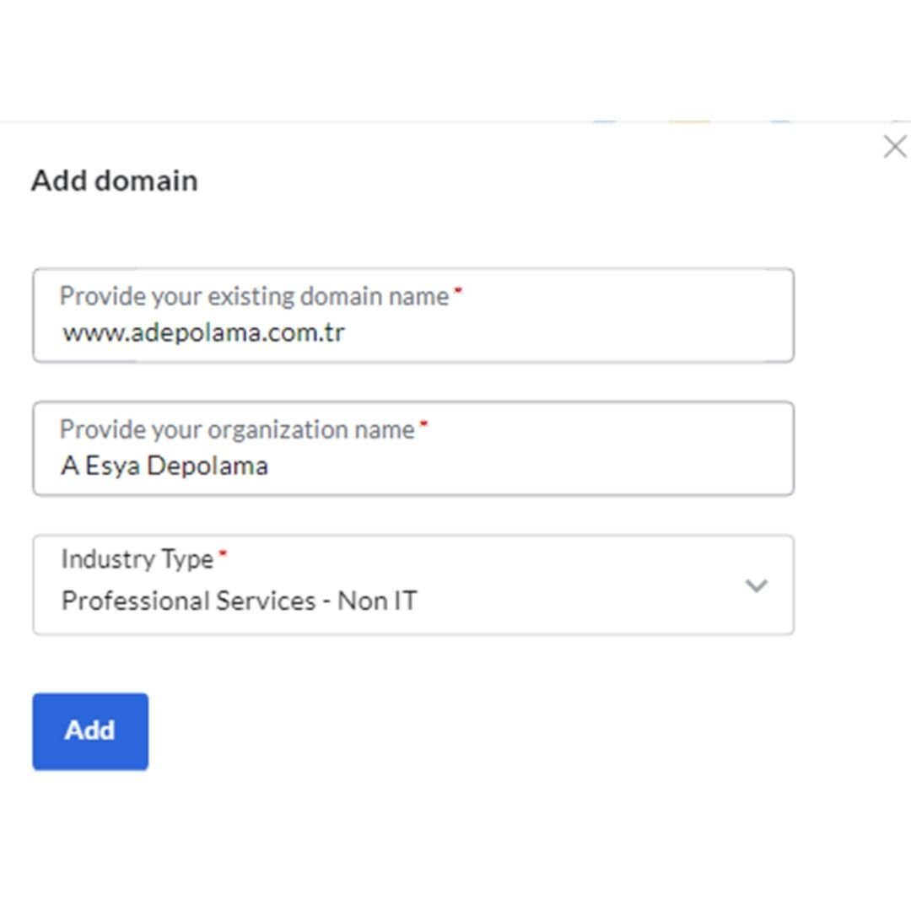Click the organization name input box
This screenshot has width=911, height=911.
point(413,465)
